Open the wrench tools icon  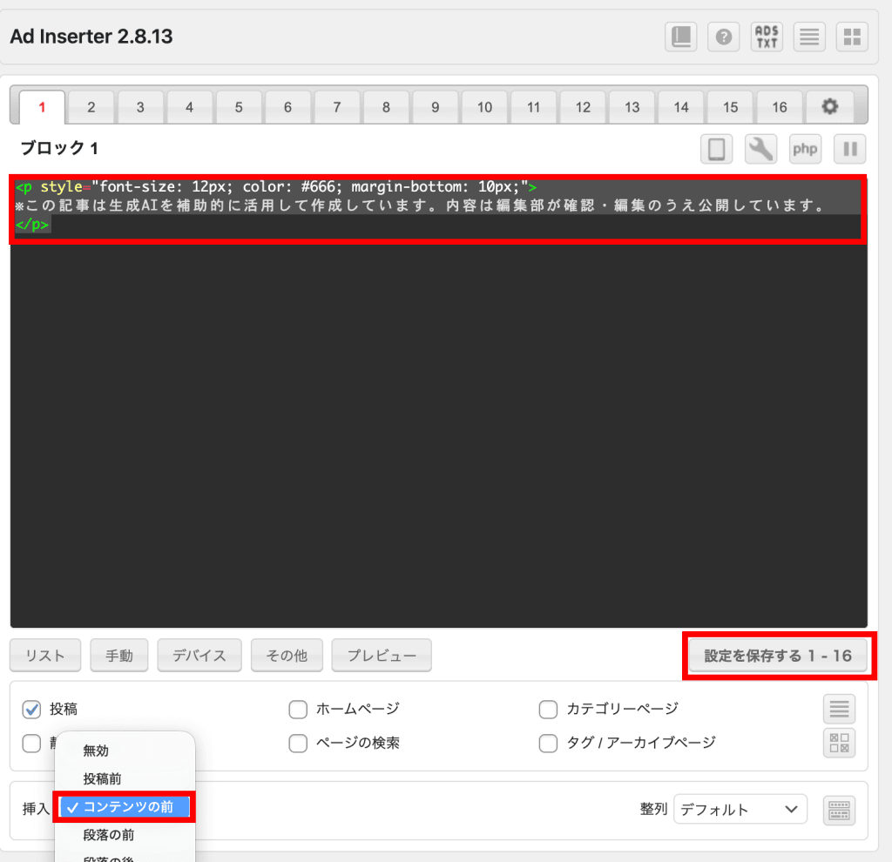(760, 149)
